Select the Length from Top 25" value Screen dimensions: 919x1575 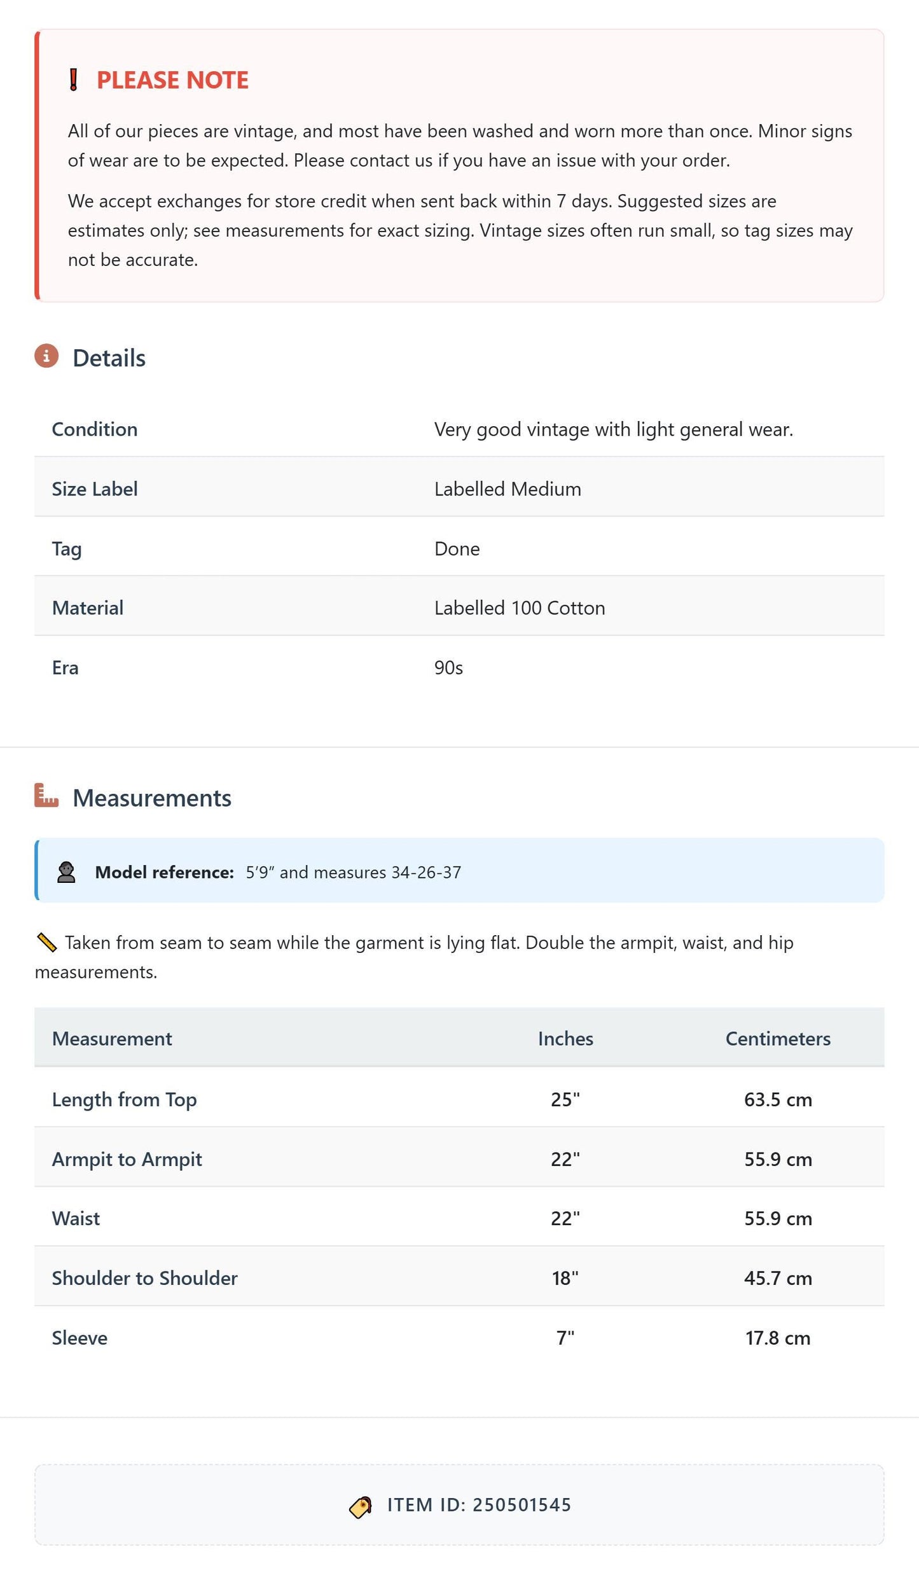[x=565, y=1099]
